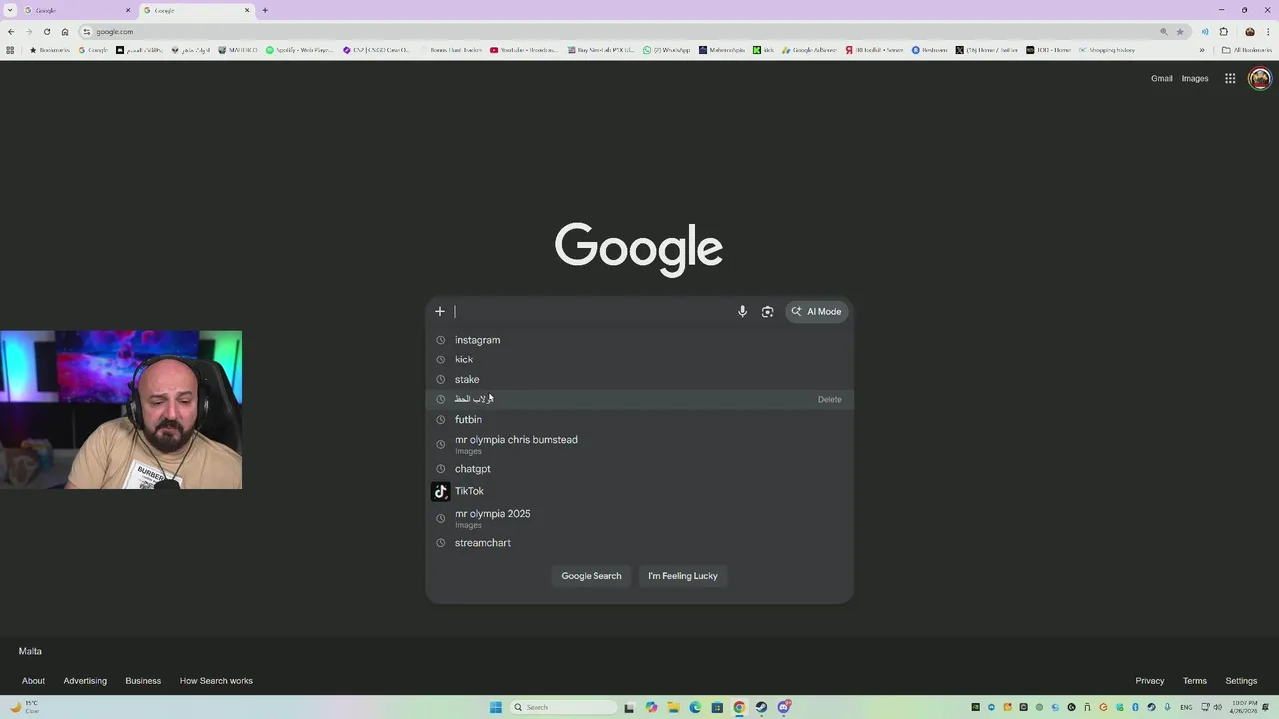Open the YouTube bookmark
The height and width of the screenshot is (719, 1279).
point(523,50)
